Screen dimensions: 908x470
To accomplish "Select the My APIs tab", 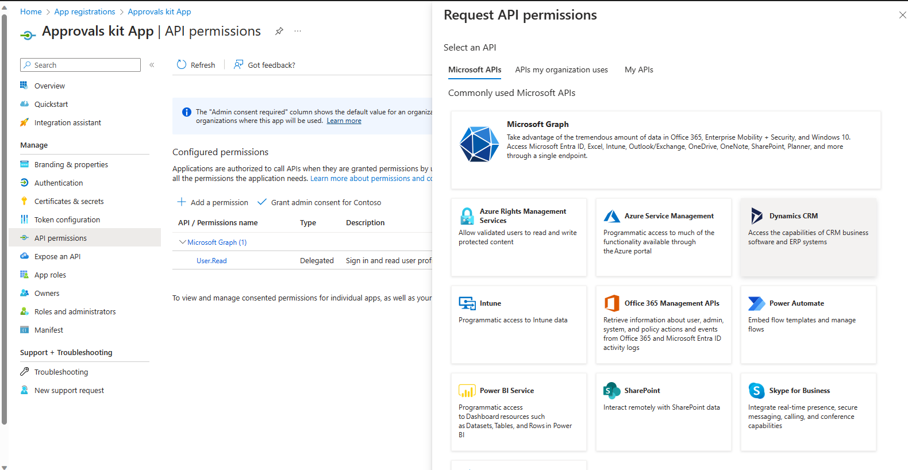I will (x=639, y=70).
